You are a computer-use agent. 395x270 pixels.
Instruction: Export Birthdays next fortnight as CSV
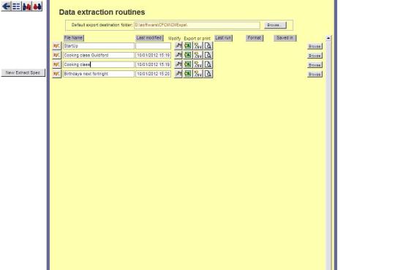click(x=198, y=74)
